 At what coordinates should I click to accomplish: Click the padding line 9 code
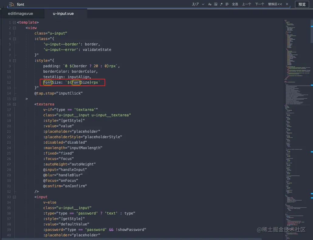[x=81, y=66]
